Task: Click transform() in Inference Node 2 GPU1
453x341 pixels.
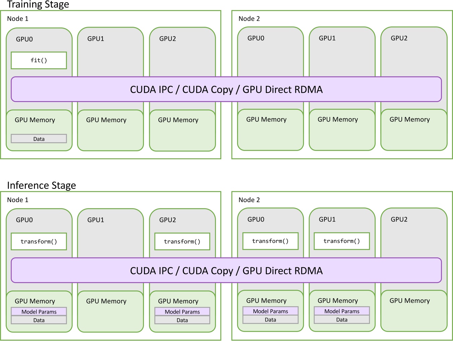Action: tap(342, 241)
